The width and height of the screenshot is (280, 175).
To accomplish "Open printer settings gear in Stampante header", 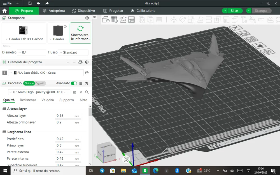I will coord(87,18).
